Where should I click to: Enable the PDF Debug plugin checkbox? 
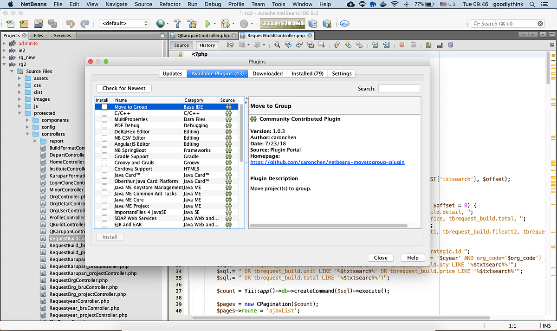(x=104, y=125)
